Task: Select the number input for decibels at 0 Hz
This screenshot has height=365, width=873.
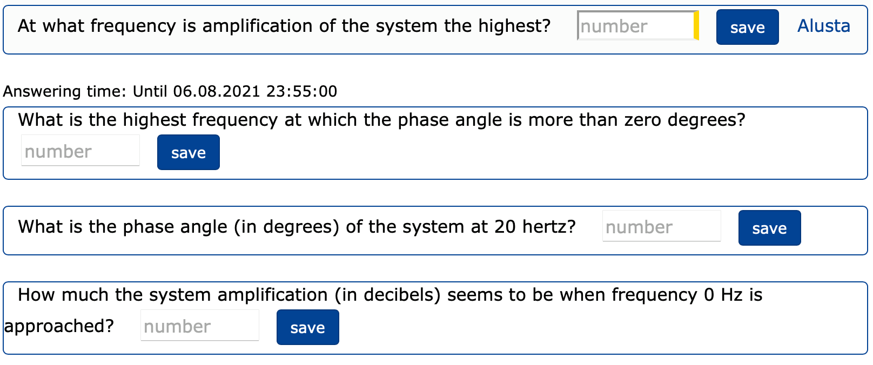Action: coord(199,326)
